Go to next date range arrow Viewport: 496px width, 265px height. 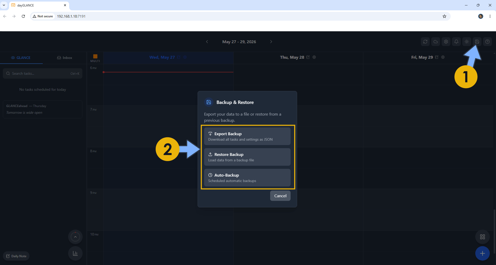[x=271, y=42]
